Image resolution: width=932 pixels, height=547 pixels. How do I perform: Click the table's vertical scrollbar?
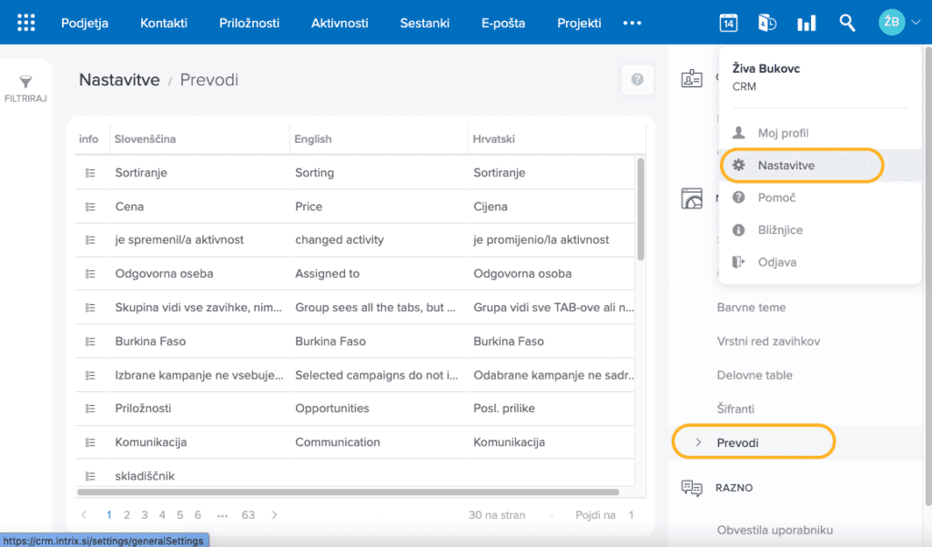coord(641,209)
